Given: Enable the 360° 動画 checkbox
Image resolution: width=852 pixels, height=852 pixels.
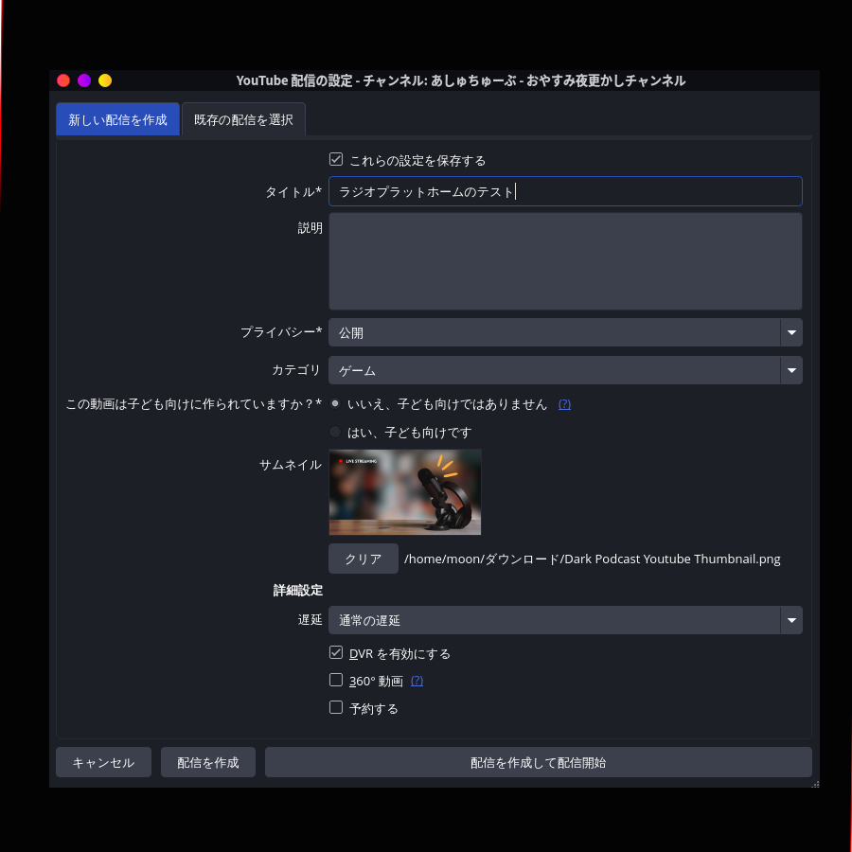Looking at the screenshot, I should point(336,680).
